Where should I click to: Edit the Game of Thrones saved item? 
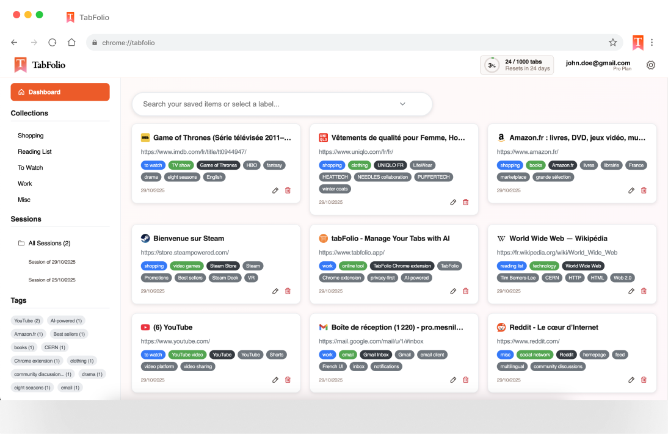(x=275, y=190)
